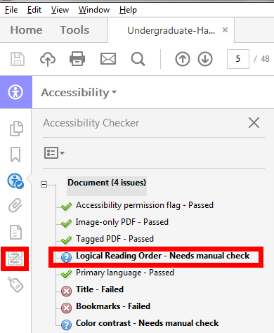Open Bookmarks panel icon
Viewport: 274px width, 333px height.
[x=15, y=155]
